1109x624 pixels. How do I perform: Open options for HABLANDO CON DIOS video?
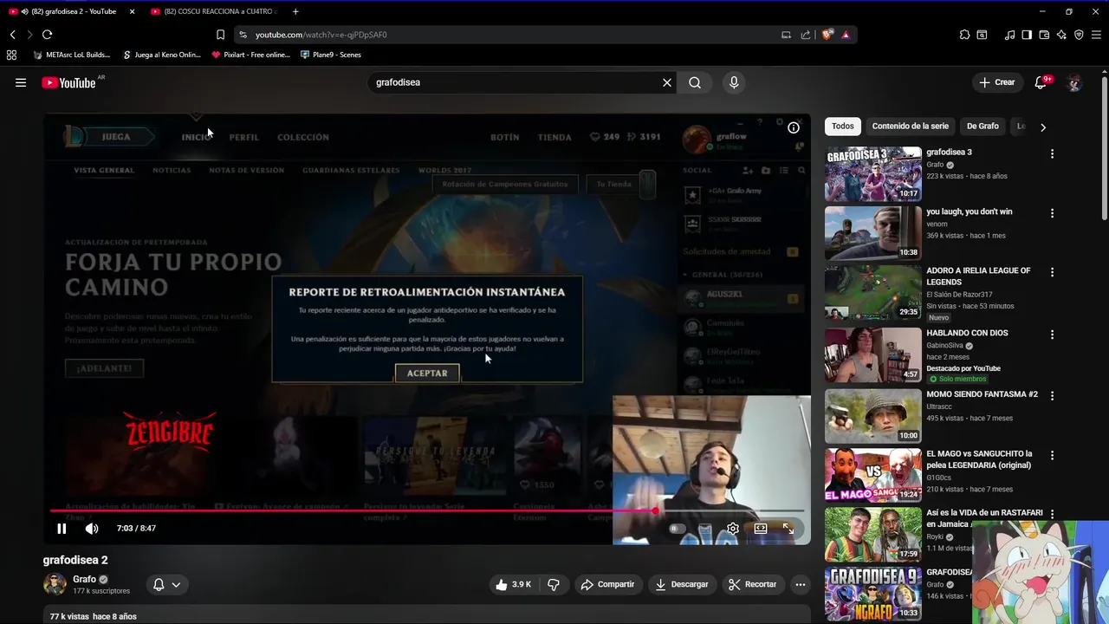[x=1053, y=335]
